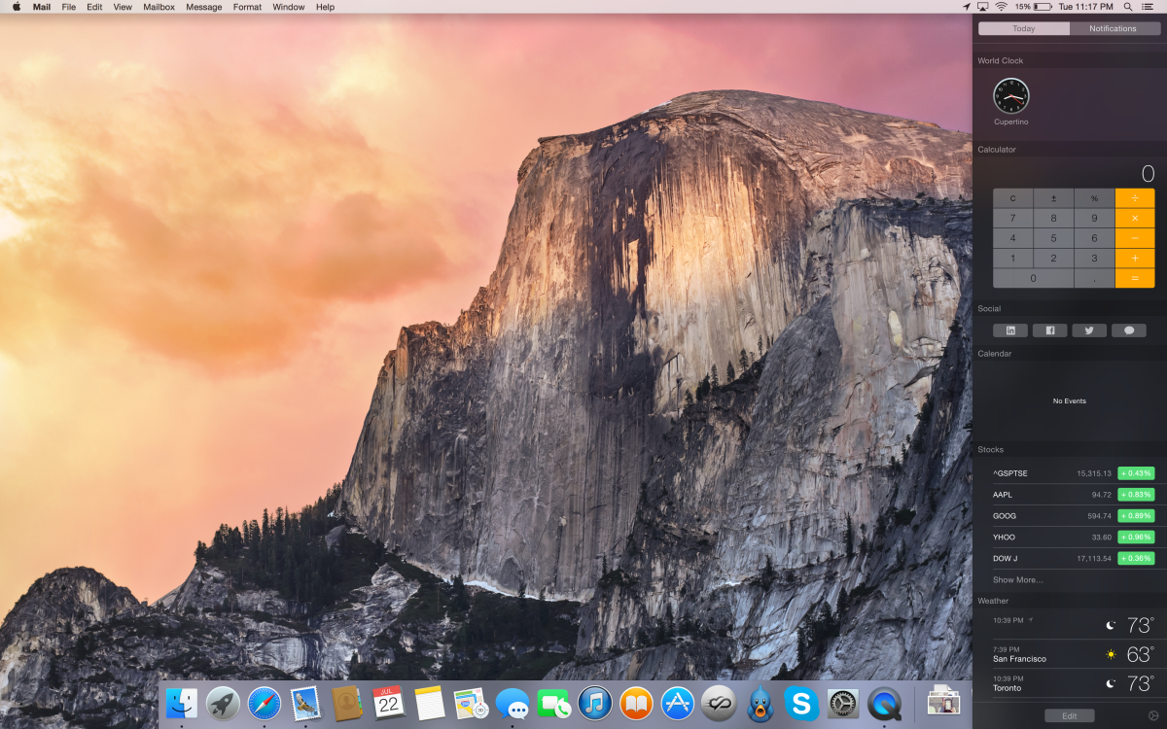Toggle the plus/minus sign calculator key

point(1053,198)
